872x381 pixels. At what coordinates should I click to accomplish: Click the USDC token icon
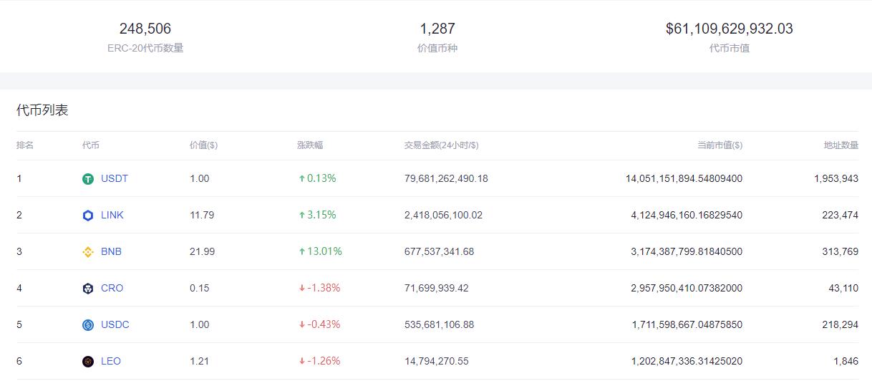(88, 325)
